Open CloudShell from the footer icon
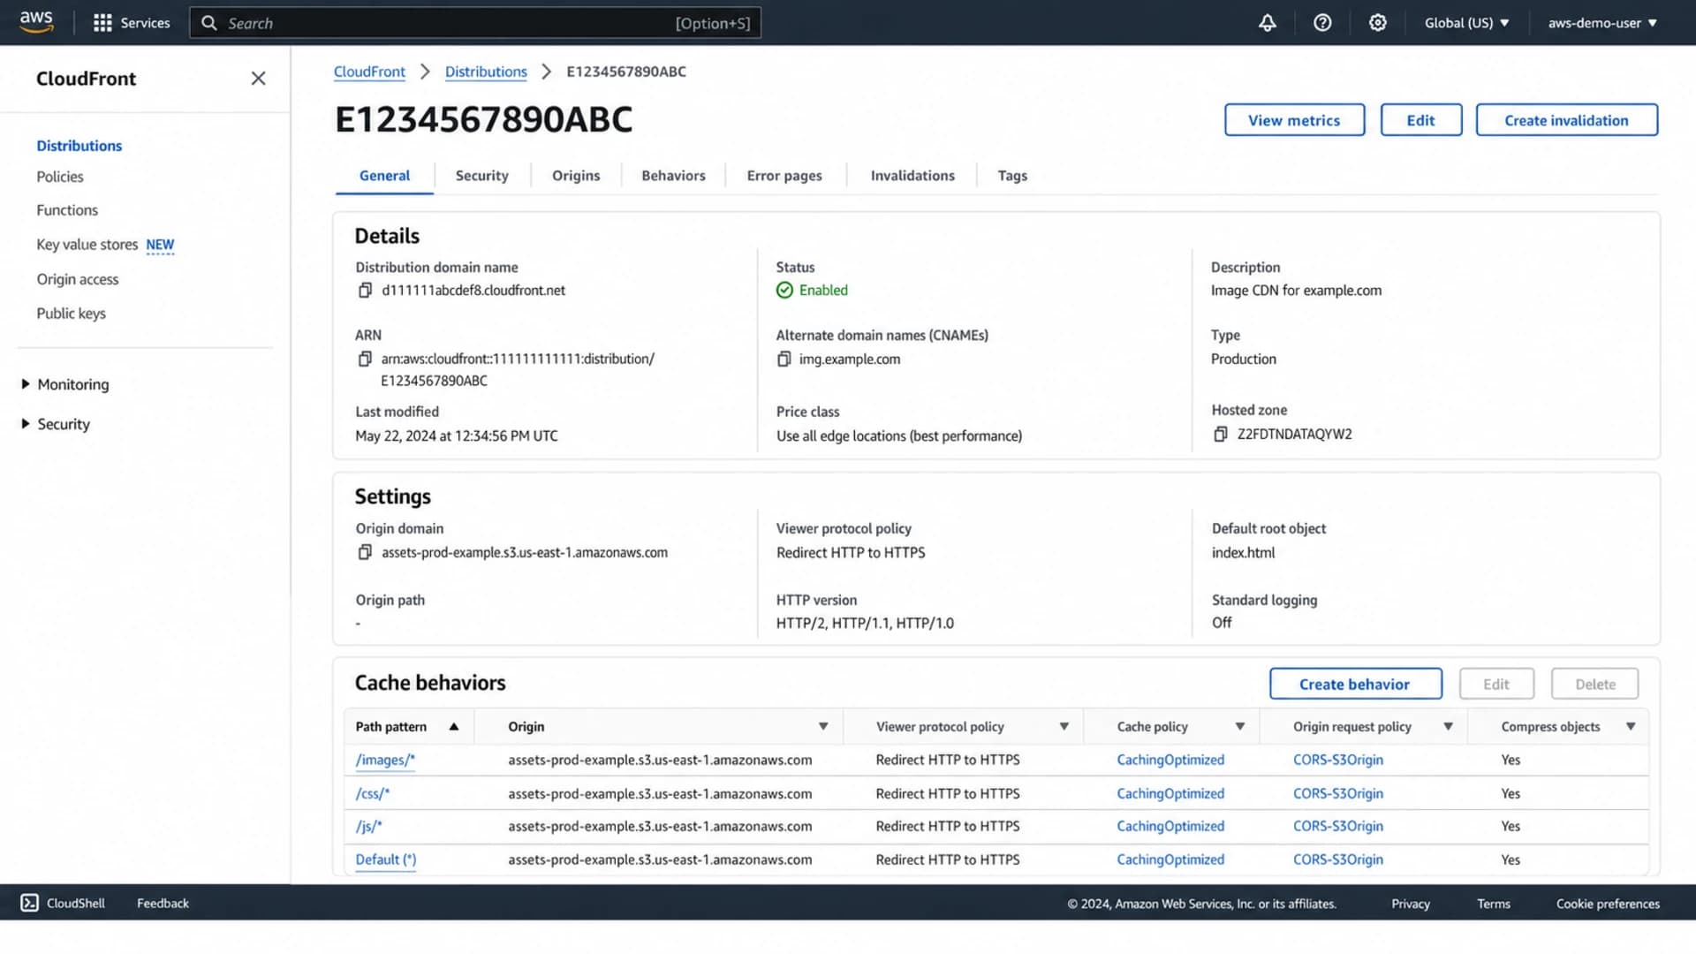This screenshot has width=1696, height=954. [x=29, y=903]
